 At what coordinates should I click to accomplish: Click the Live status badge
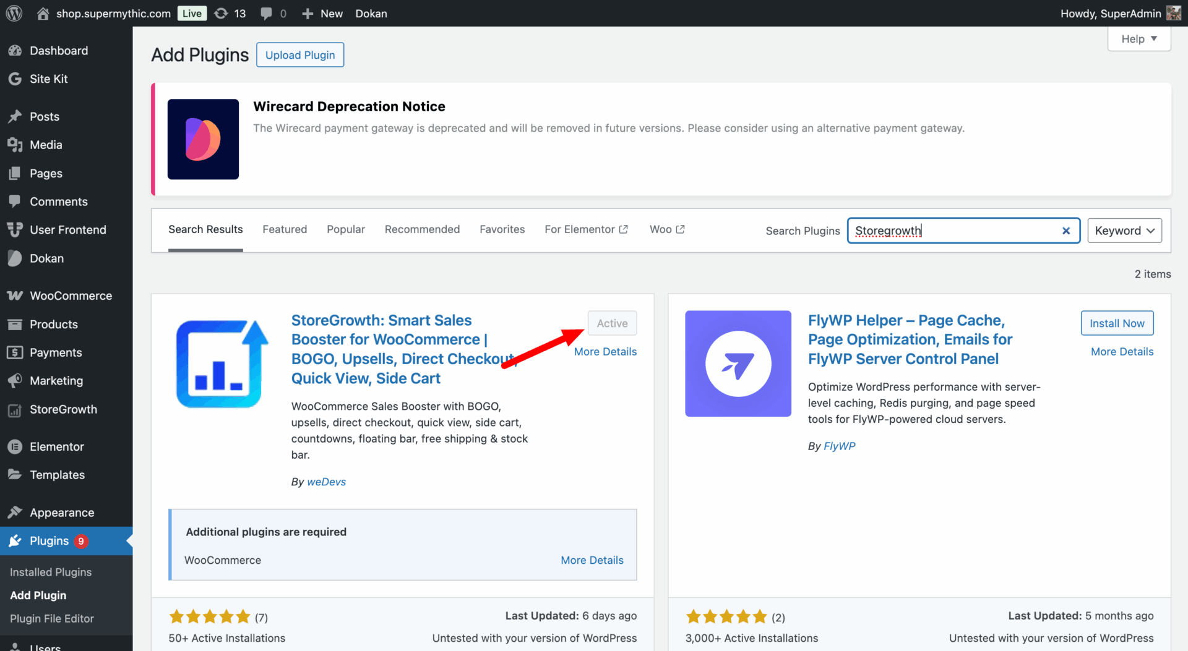pyautogui.click(x=192, y=13)
